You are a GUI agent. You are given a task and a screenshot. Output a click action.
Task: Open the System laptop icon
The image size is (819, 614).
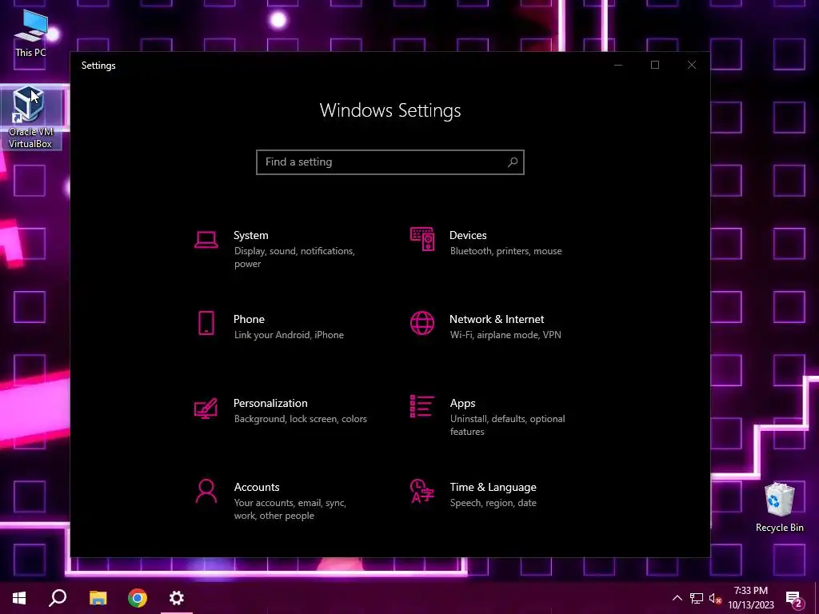click(x=206, y=240)
